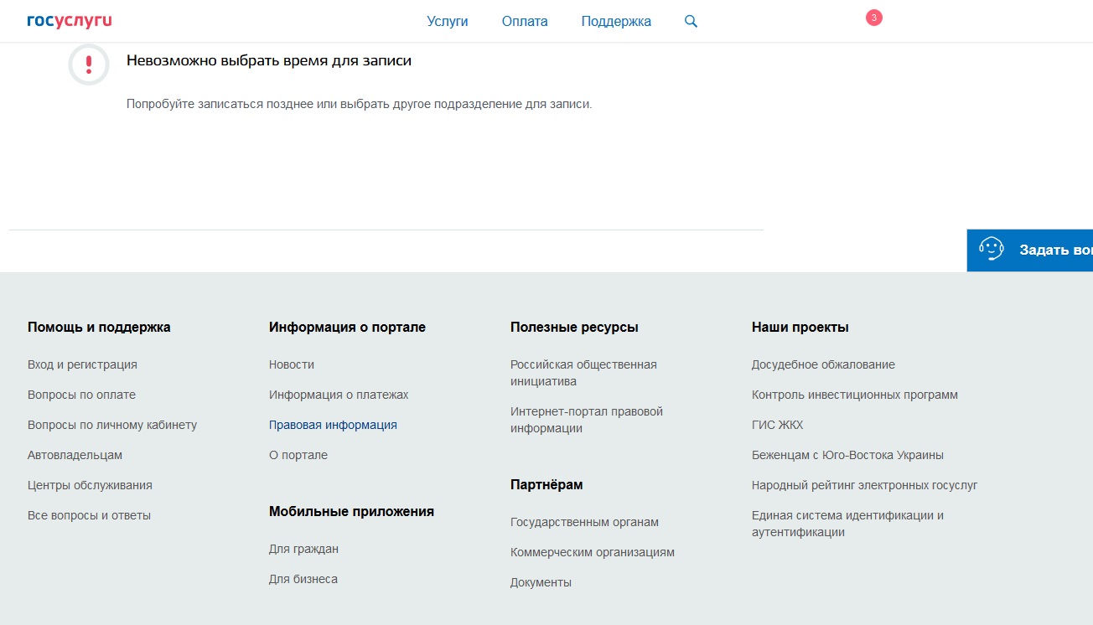1093x625 pixels.
Task: Open mobile apps Для бизнеса link
Action: [303, 579]
